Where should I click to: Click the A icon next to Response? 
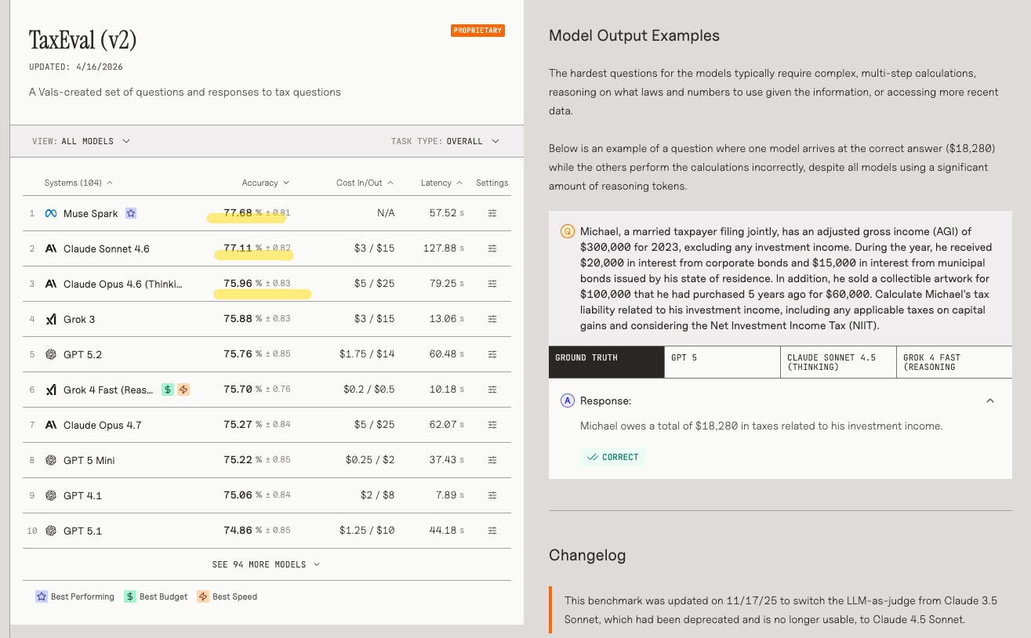tap(568, 401)
